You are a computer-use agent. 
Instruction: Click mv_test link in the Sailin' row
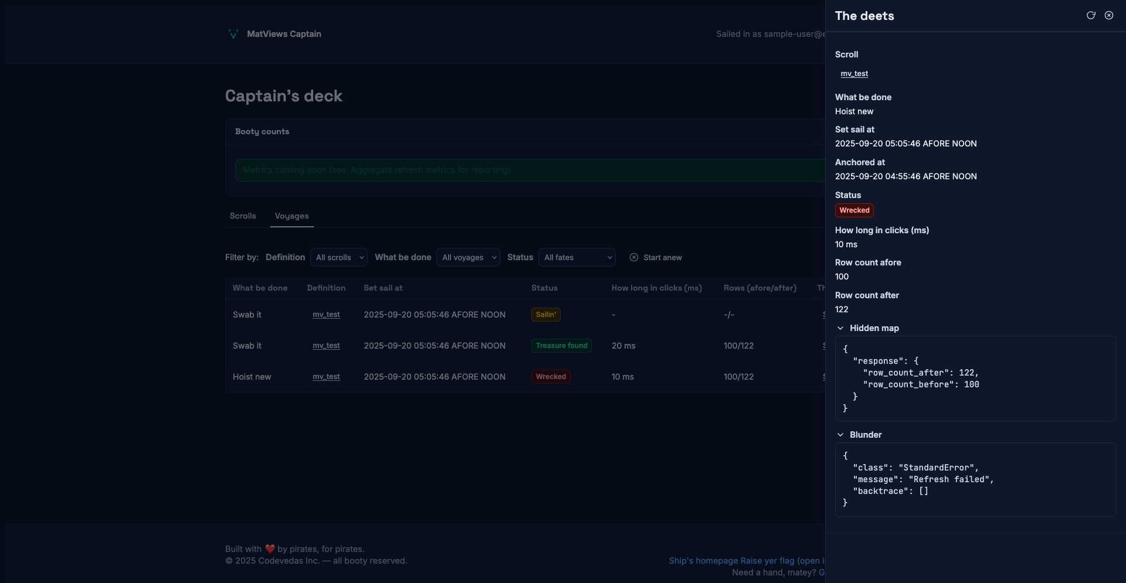coord(326,315)
